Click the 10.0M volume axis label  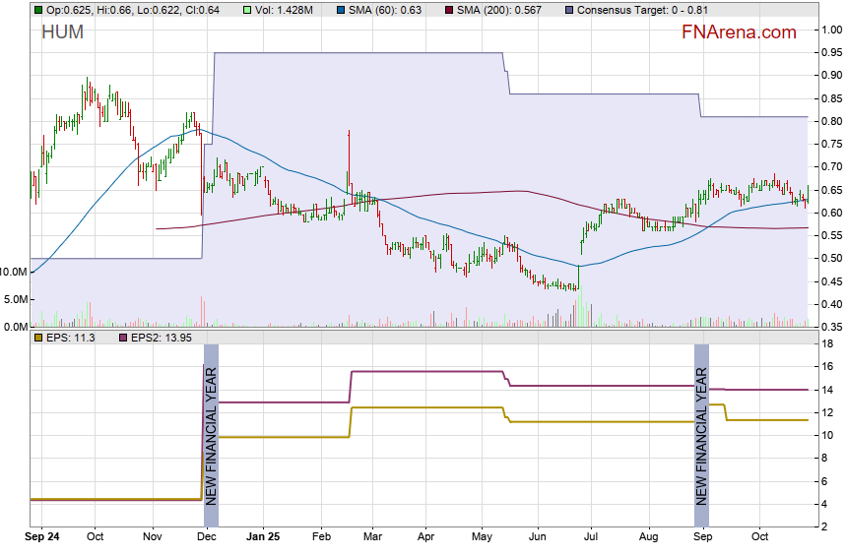(x=14, y=271)
